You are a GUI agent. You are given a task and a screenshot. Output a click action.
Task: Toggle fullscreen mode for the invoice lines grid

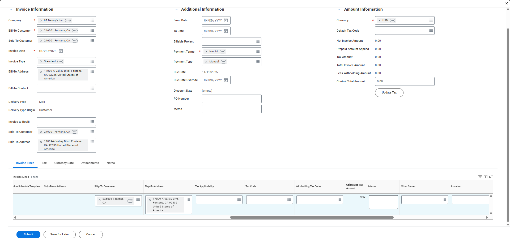click(491, 176)
